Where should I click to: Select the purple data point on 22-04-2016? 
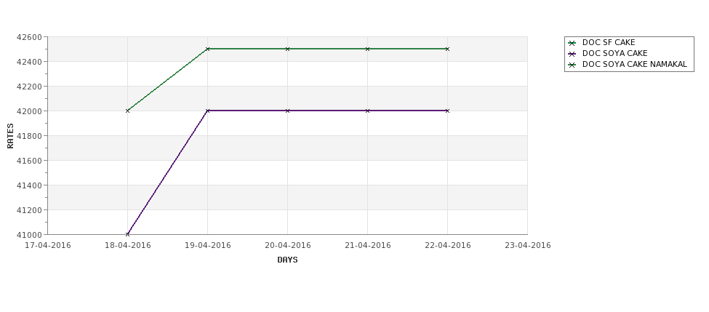(447, 111)
